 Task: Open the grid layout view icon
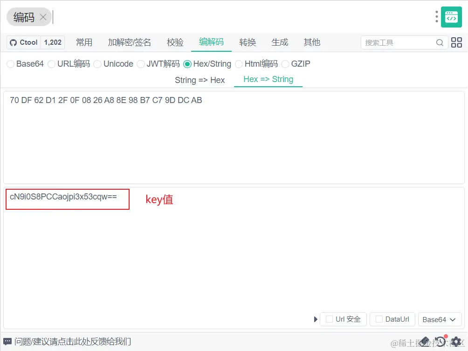pos(456,42)
